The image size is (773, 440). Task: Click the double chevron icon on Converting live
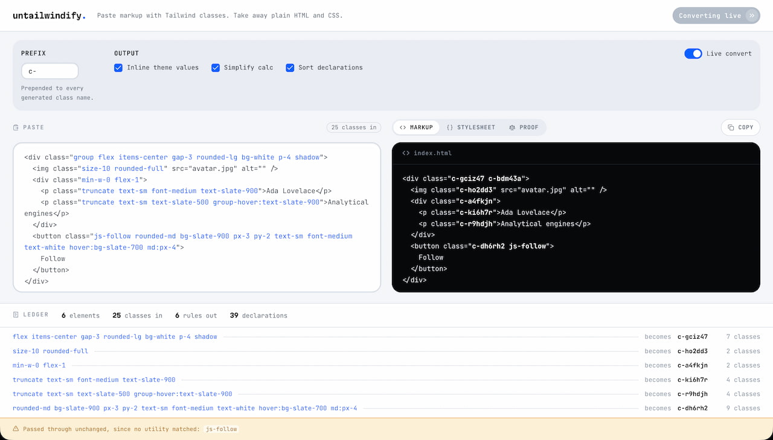pyautogui.click(x=751, y=16)
